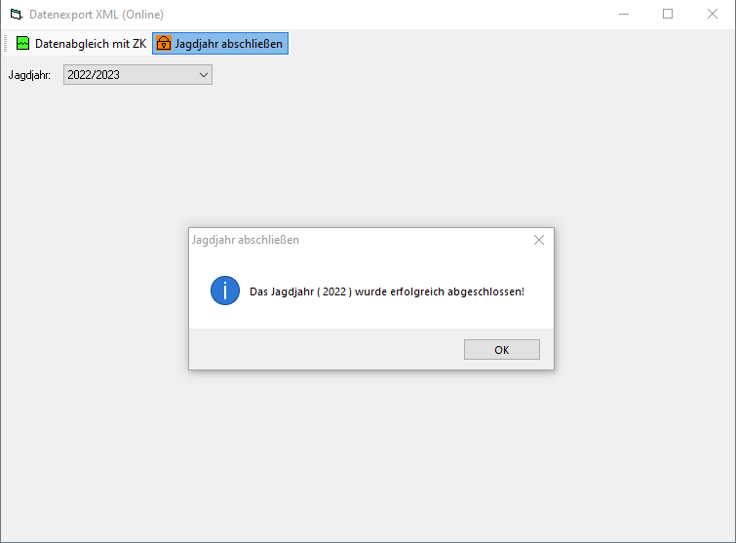Click the toolbar grip handle at left edge
This screenshot has height=543, width=736.
click(x=7, y=44)
